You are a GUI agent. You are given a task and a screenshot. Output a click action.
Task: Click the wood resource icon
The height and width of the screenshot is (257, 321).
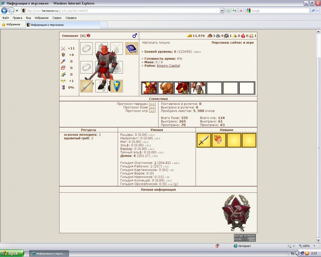click(210, 36)
